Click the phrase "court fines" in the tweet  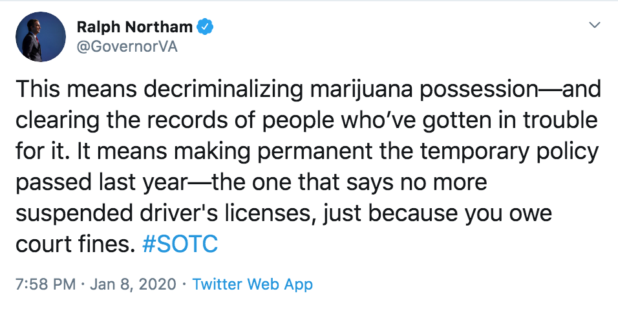(73, 245)
